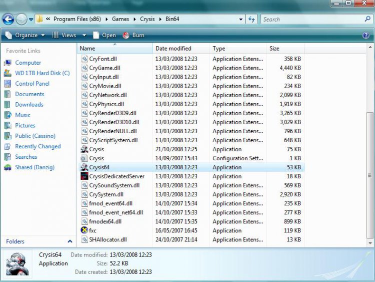The width and height of the screenshot is (375, 282).
Task: Expand the address bar history dropdown
Action: click(241, 20)
